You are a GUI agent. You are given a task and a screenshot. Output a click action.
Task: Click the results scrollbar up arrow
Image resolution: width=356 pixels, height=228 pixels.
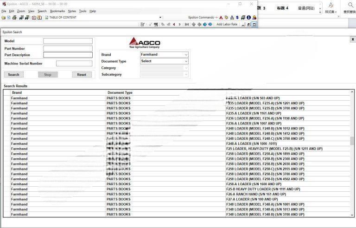pyautogui.click(x=352, y=92)
